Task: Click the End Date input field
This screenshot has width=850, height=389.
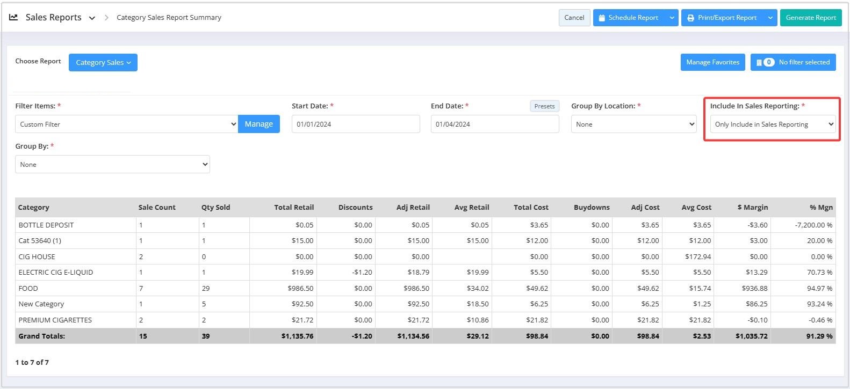Action: (x=495, y=124)
